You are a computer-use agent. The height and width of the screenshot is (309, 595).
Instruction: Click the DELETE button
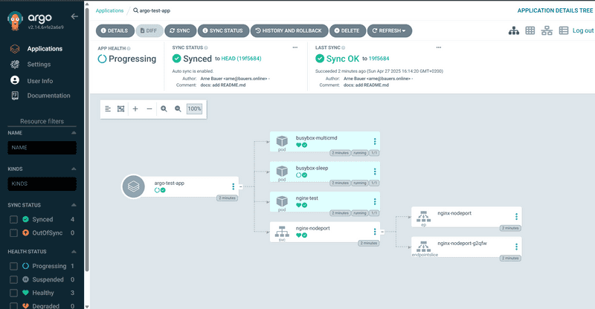347,30
